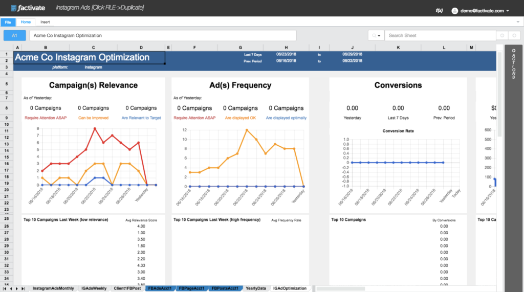Click the Avg Frequency Rate column label

click(x=286, y=220)
